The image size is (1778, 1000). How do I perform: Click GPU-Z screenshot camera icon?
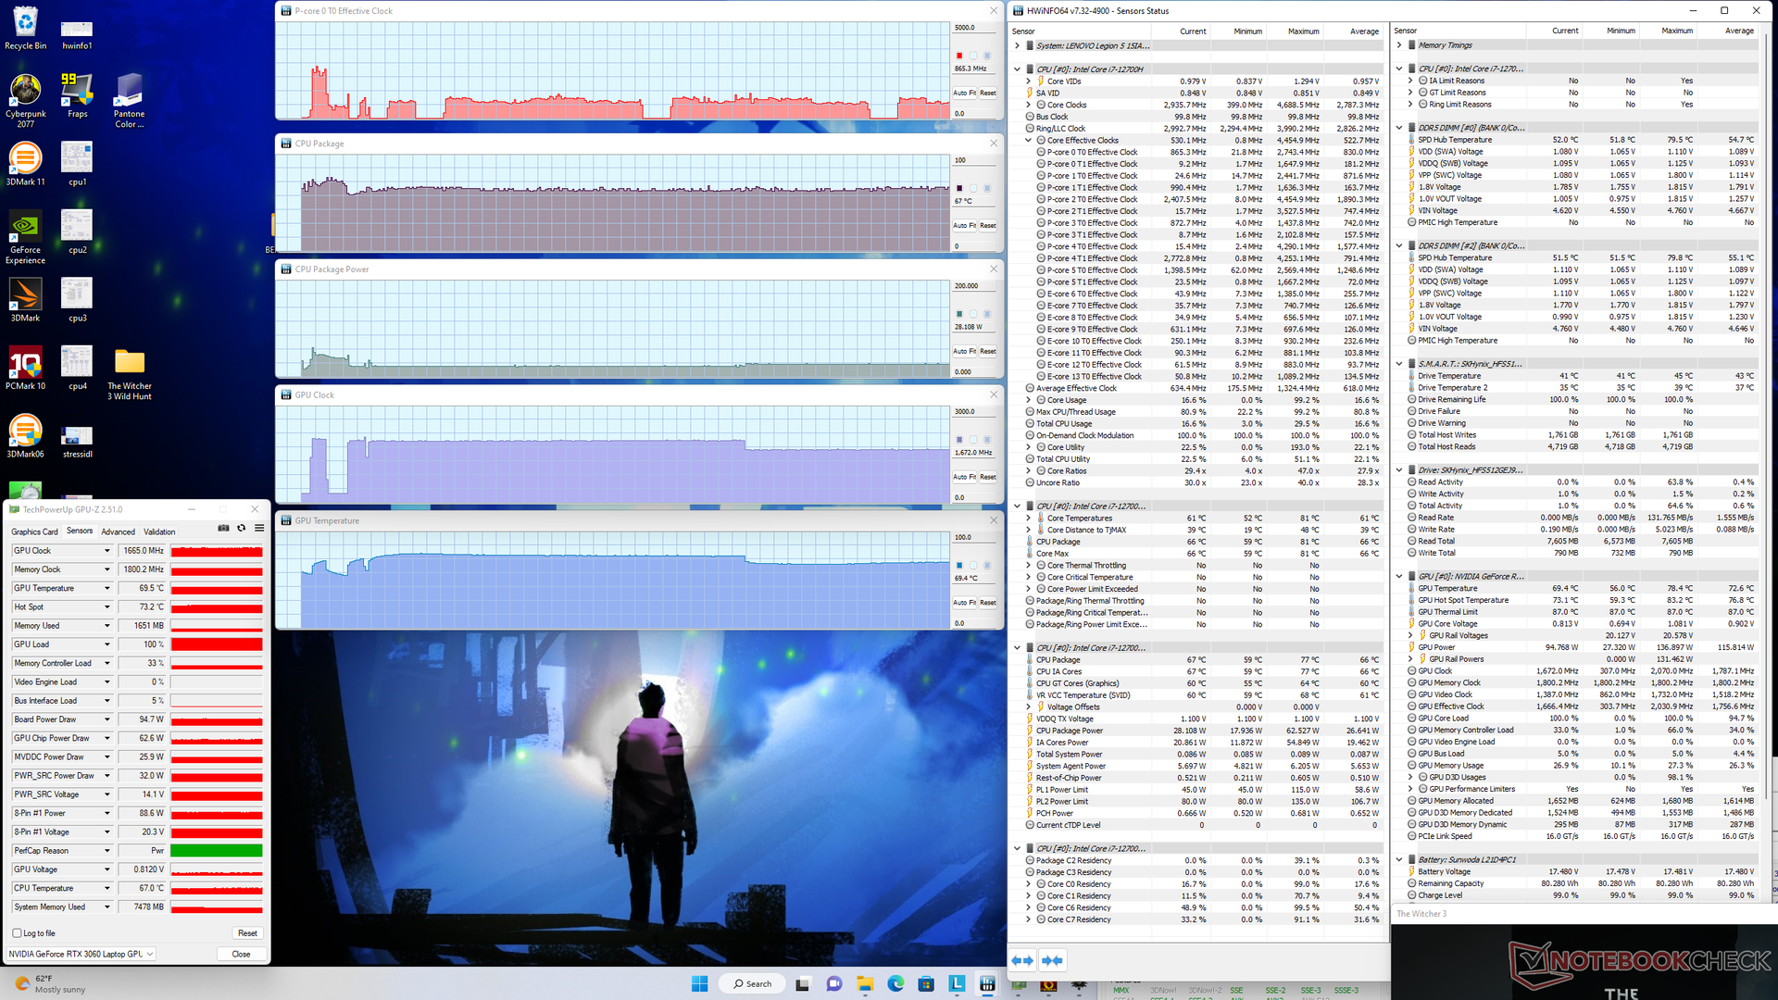(223, 528)
